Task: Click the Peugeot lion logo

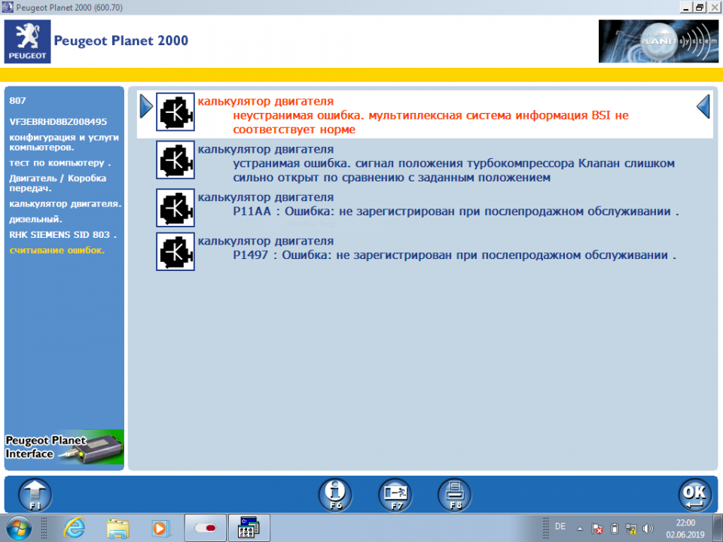Action: coord(27,41)
